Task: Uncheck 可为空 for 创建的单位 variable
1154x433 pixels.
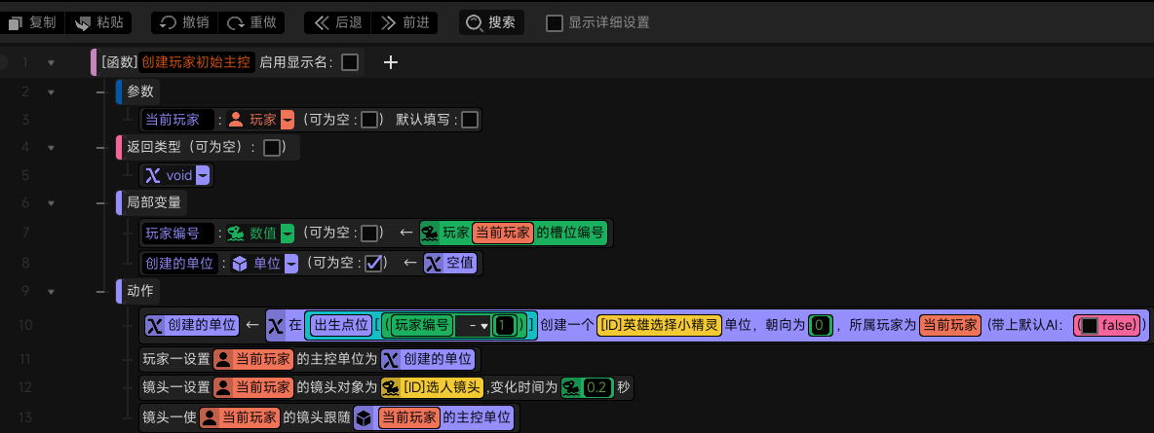Action: click(x=373, y=263)
